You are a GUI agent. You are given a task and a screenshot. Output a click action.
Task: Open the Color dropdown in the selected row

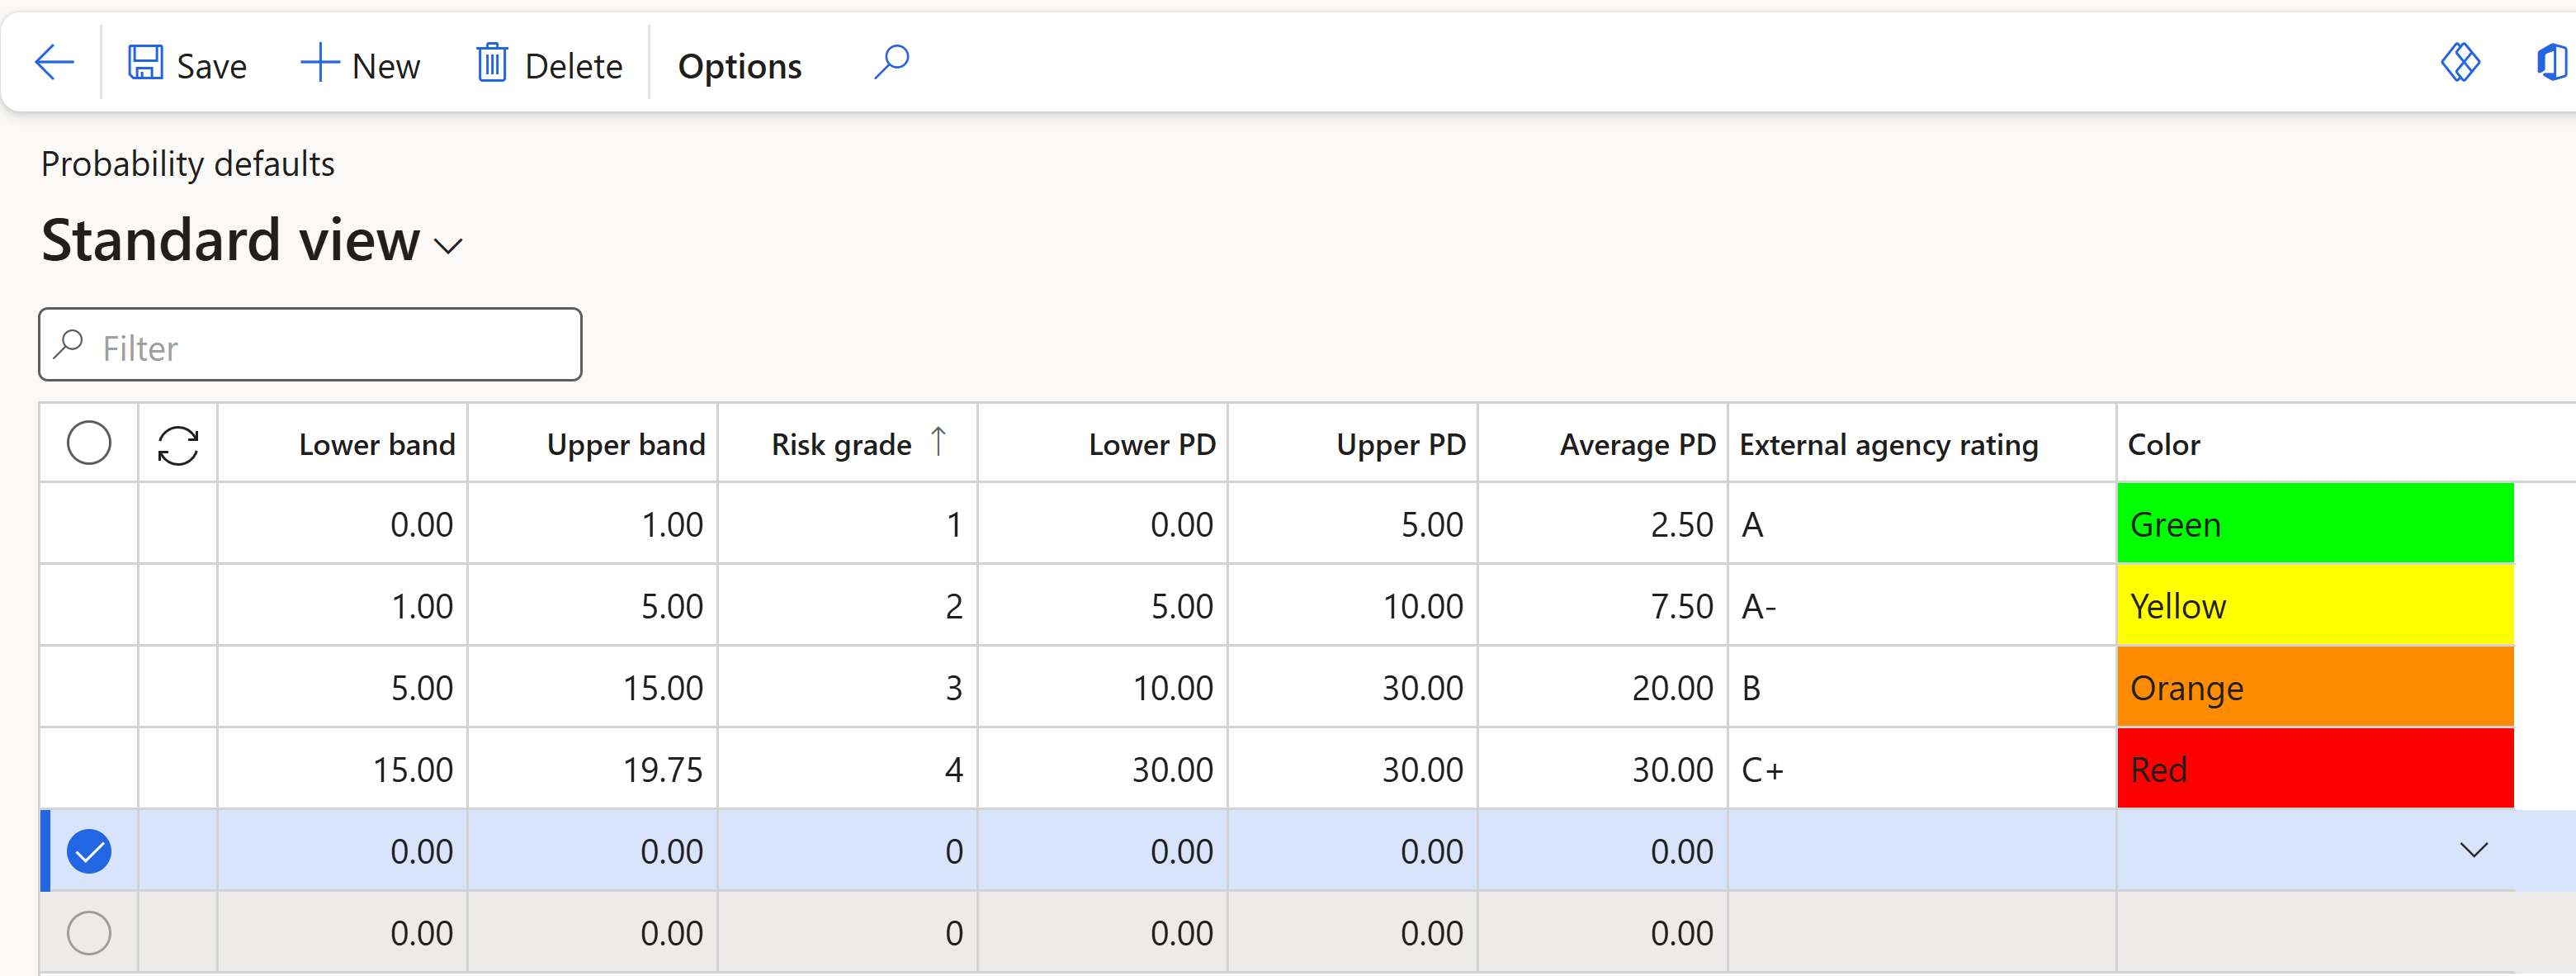coord(2473,850)
